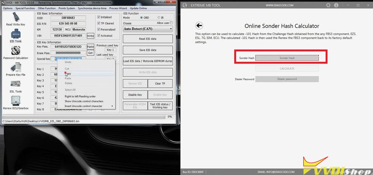Open Synchronize device time menu
The width and height of the screenshot is (373, 175).
[x=92, y=8]
